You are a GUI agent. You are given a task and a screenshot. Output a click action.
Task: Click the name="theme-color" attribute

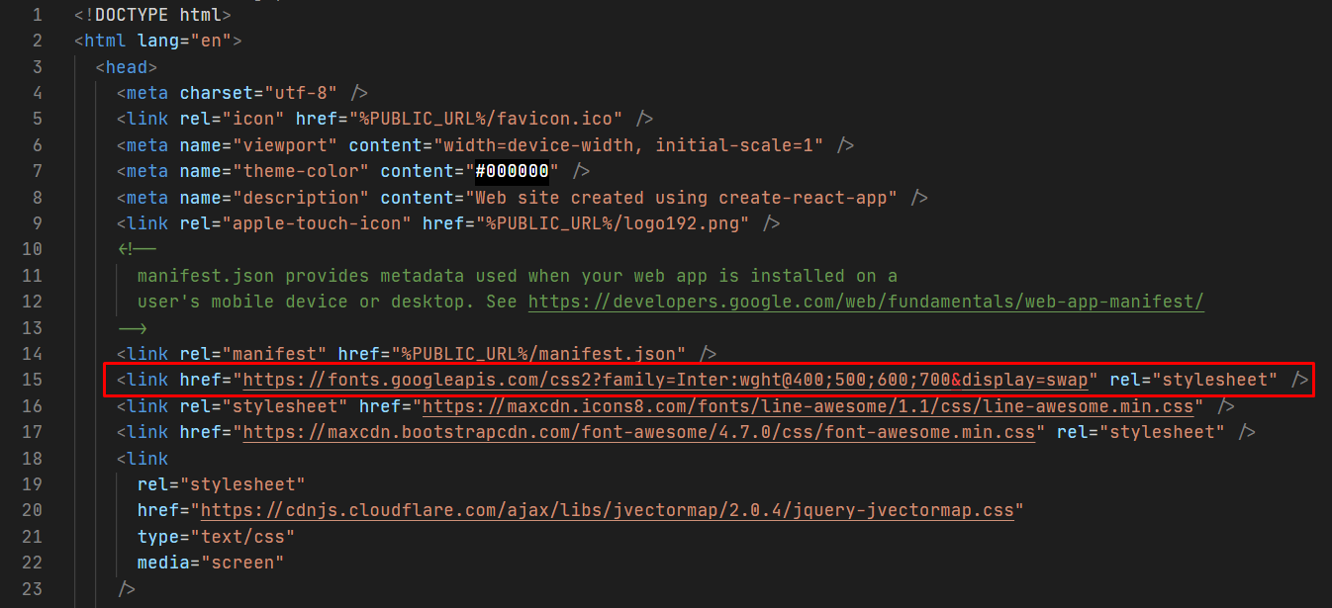click(x=274, y=171)
